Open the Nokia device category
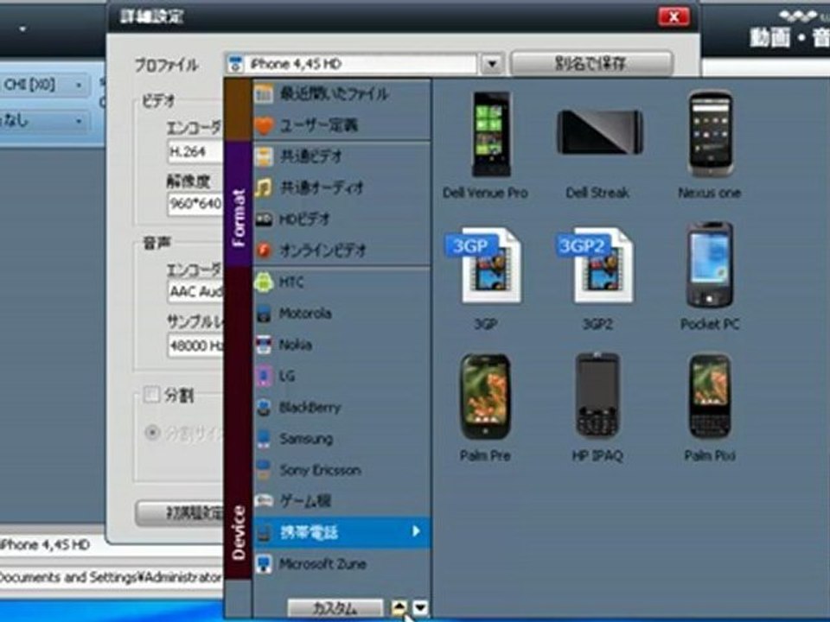 click(342, 345)
